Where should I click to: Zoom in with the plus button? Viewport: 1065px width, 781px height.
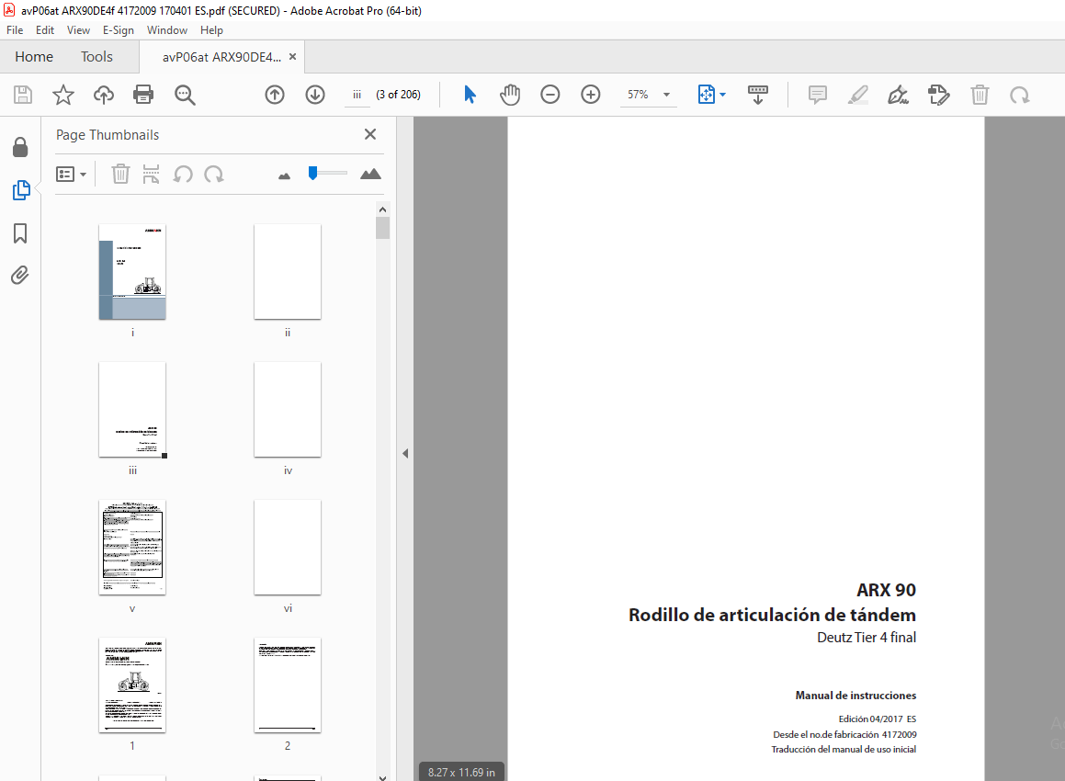[x=591, y=95]
